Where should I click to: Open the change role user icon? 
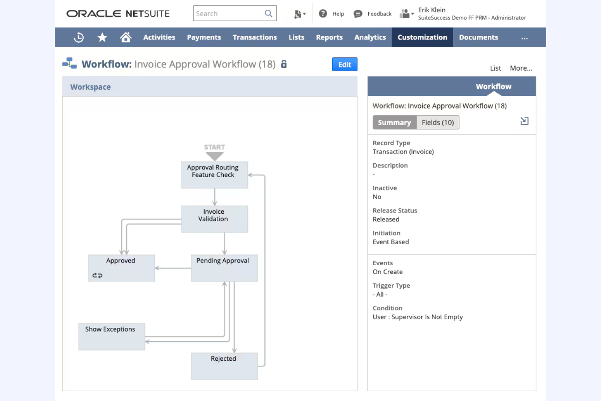406,14
